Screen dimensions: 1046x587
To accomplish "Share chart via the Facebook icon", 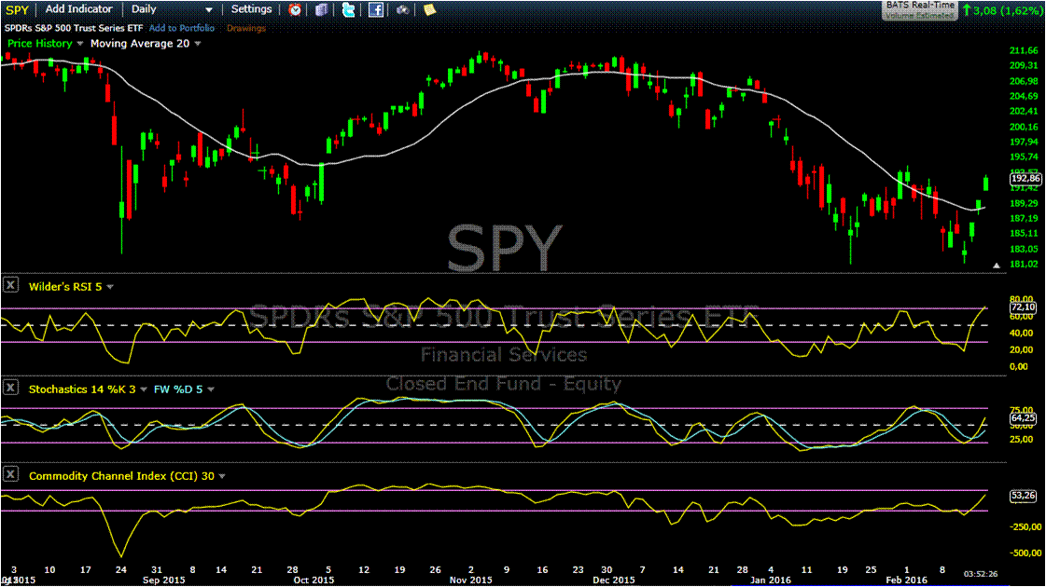I will click(376, 10).
